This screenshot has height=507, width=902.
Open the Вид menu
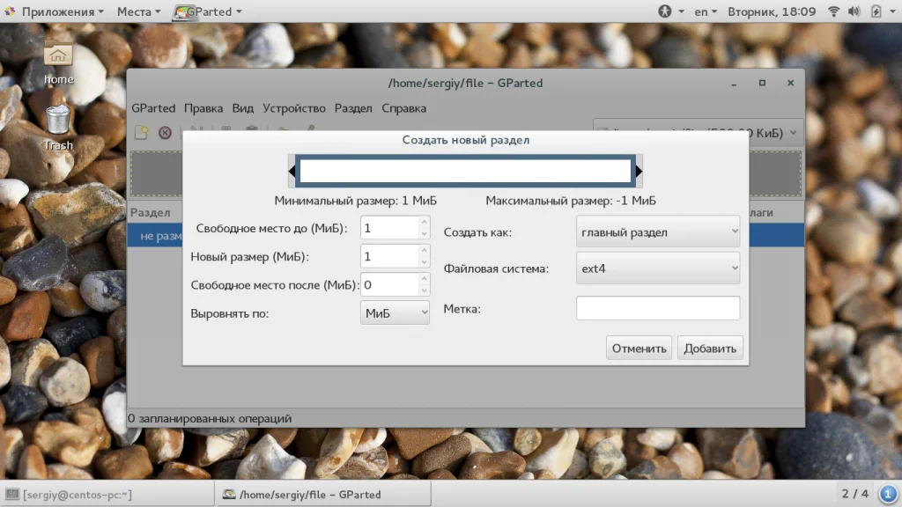click(243, 108)
